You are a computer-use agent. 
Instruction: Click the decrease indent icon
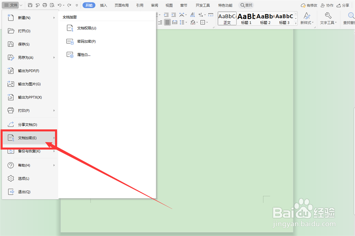[166, 15]
